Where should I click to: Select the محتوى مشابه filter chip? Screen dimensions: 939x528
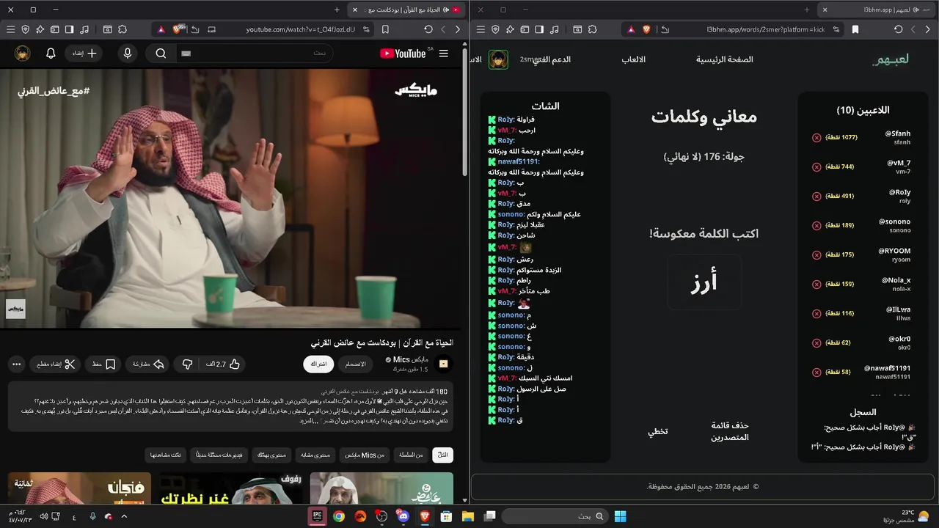315,455
